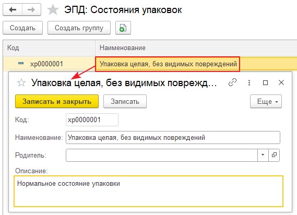Focus the Наименование input field
This screenshot has width=297, height=215.
(x=173, y=138)
